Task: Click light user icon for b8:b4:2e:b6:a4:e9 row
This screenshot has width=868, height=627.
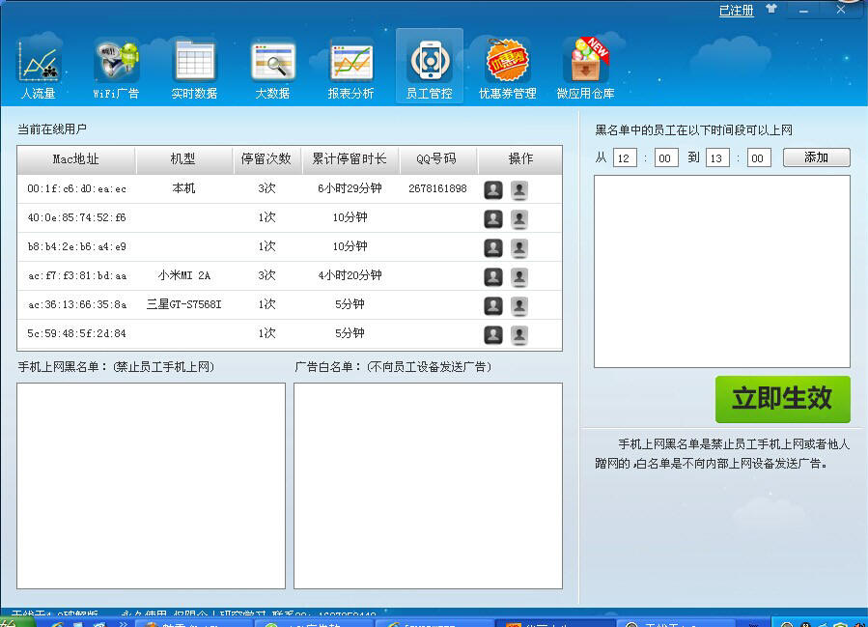Action: click(x=518, y=247)
